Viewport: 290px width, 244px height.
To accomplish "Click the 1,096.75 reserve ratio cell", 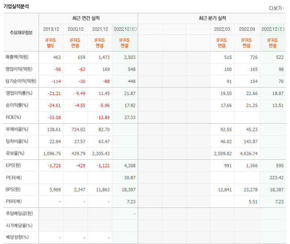I will tap(52, 154).
